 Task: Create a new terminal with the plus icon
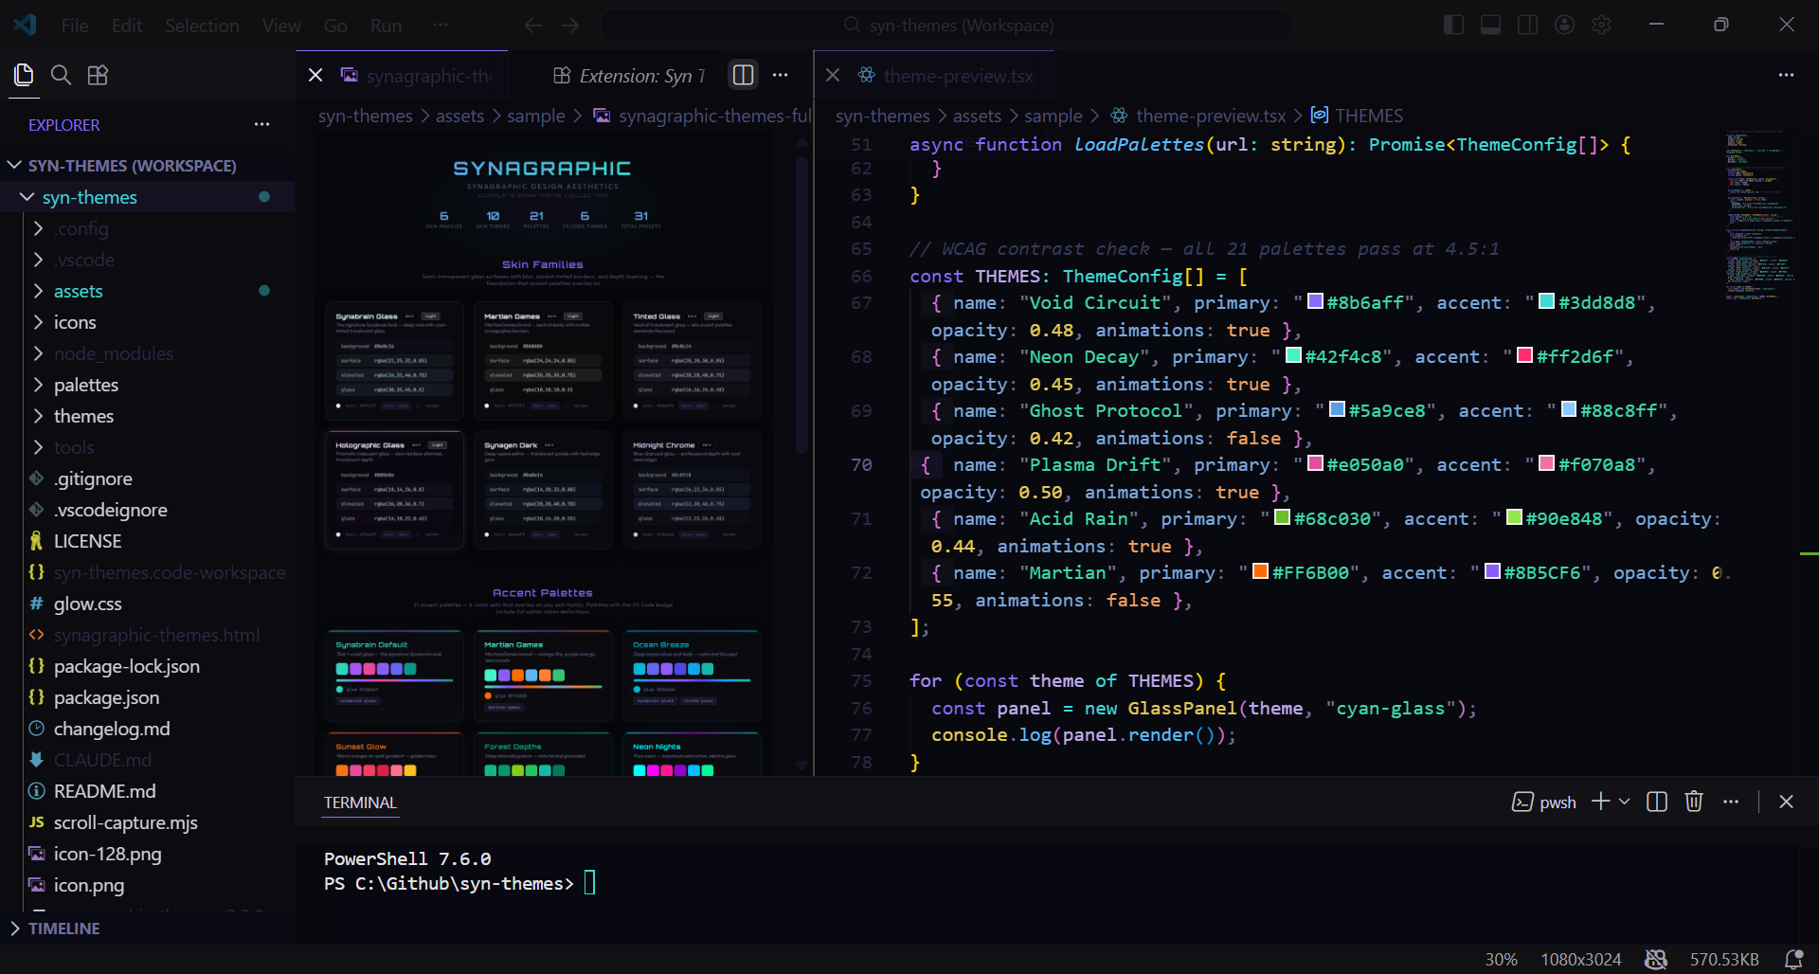(x=1601, y=802)
